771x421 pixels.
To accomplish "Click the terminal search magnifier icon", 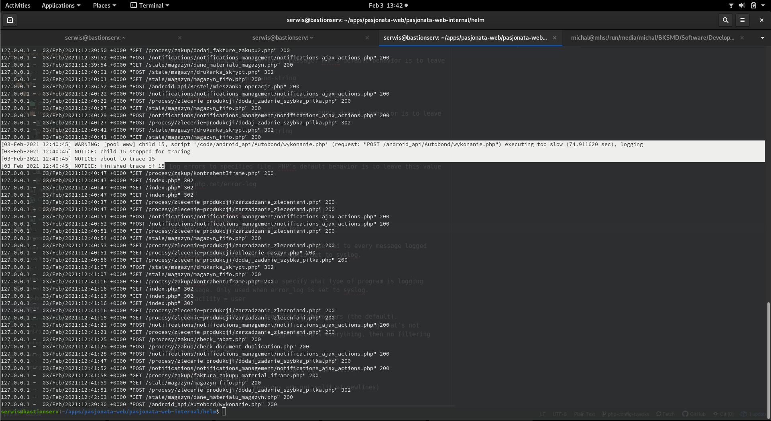I will (x=725, y=20).
